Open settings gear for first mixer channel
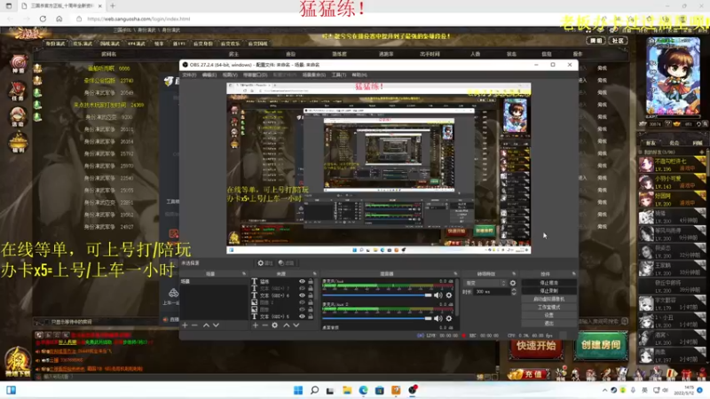This screenshot has height=399, width=710. [x=449, y=295]
